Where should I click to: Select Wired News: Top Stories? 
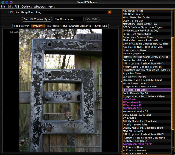147,17
